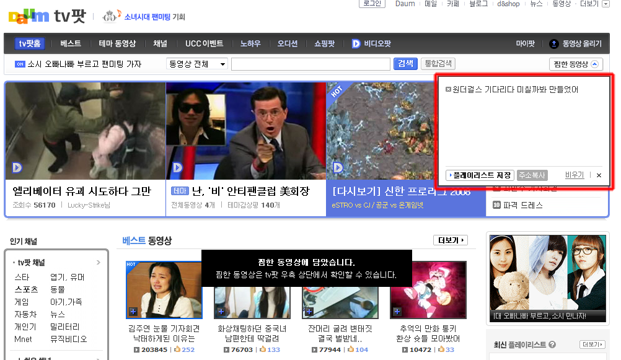Open the 스포츠 channel
The image size is (621, 360).
(26, 289)
